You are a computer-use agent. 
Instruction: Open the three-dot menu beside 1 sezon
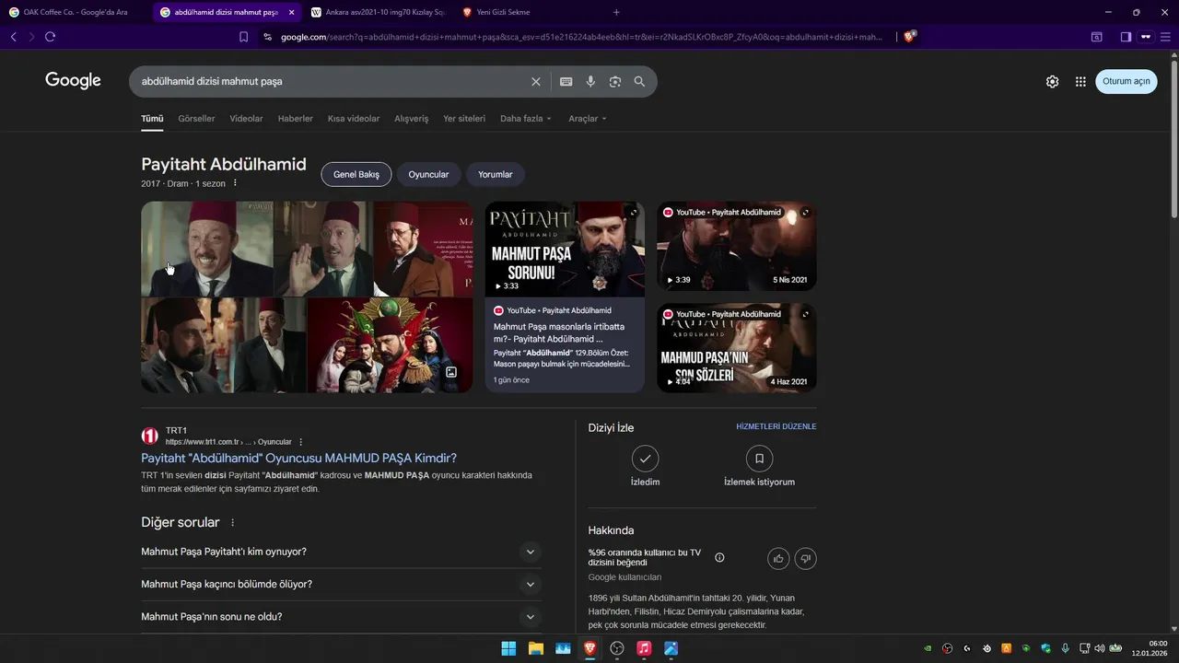[x=235, y=183]
